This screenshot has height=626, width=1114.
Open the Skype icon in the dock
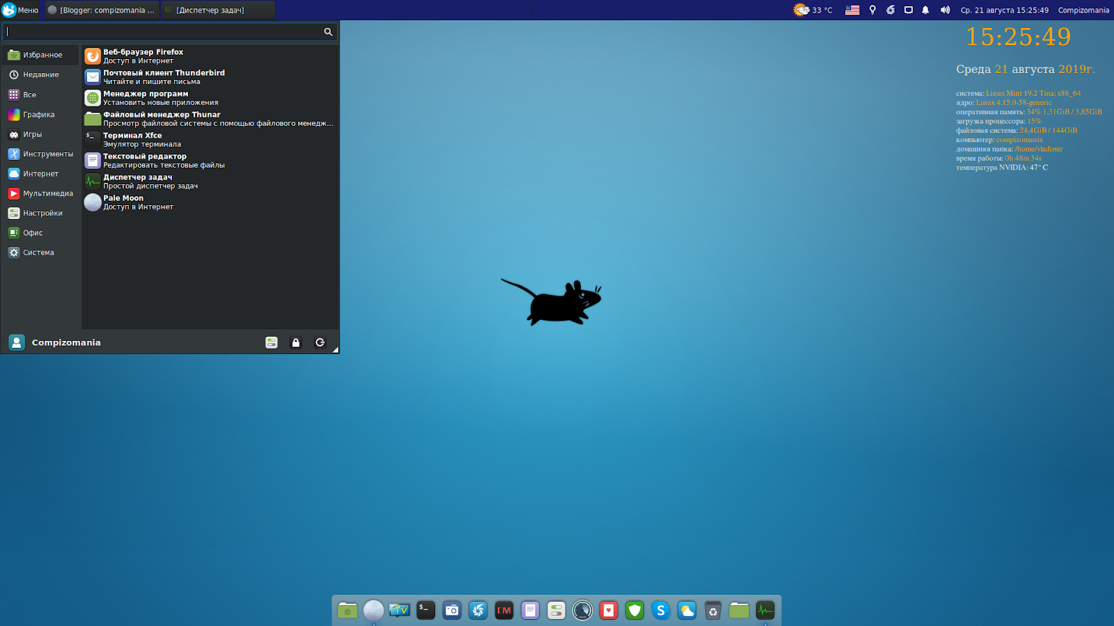(661, 611)
